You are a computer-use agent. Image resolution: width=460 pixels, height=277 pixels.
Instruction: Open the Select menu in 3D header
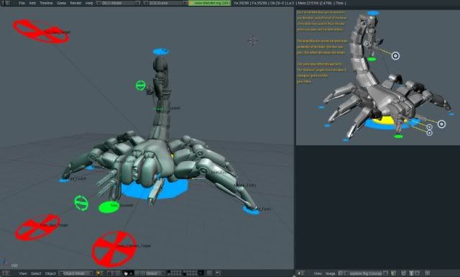click(36, 273)
